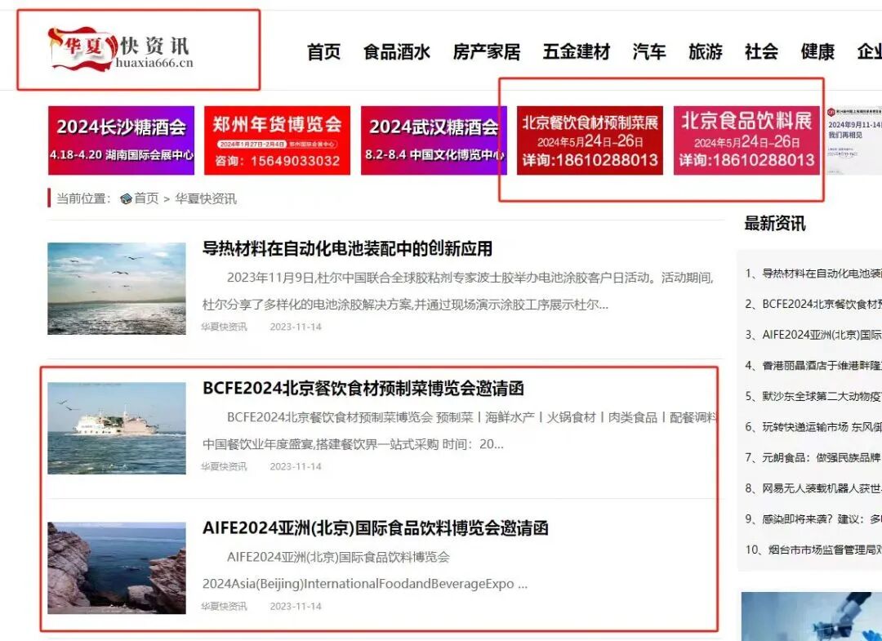The image size is (882, 641).
Task: Open the 食品酒水 navigation item
Action: (x=397, y=51)
